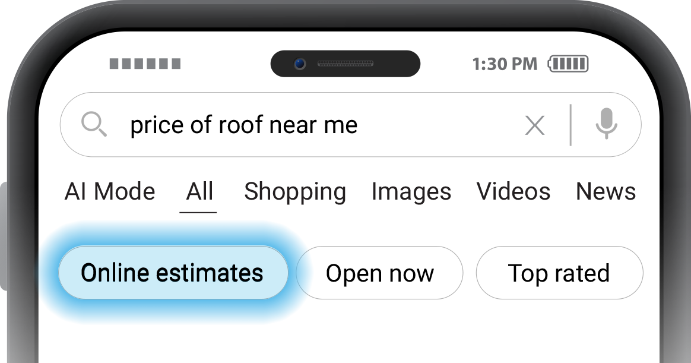Image resolution: width=691 pixels, height=363 pixels.
Task: Activate the Top rated filter
Action: (559, 273)
